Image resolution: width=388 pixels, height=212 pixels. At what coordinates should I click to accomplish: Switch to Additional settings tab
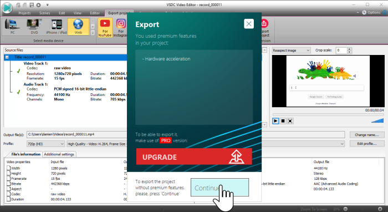pos(59,154)
